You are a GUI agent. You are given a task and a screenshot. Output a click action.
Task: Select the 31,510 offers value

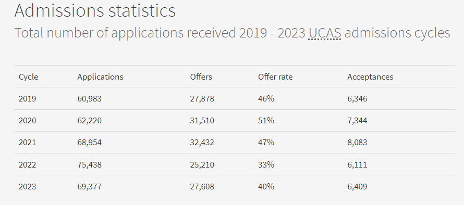coord(202,121)
